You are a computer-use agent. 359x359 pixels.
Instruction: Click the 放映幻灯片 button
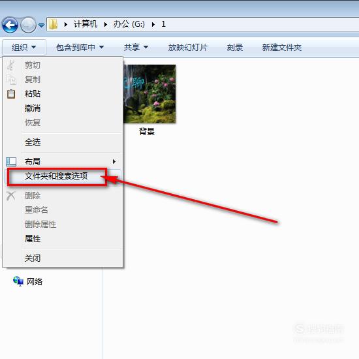[x=188, y=48]
